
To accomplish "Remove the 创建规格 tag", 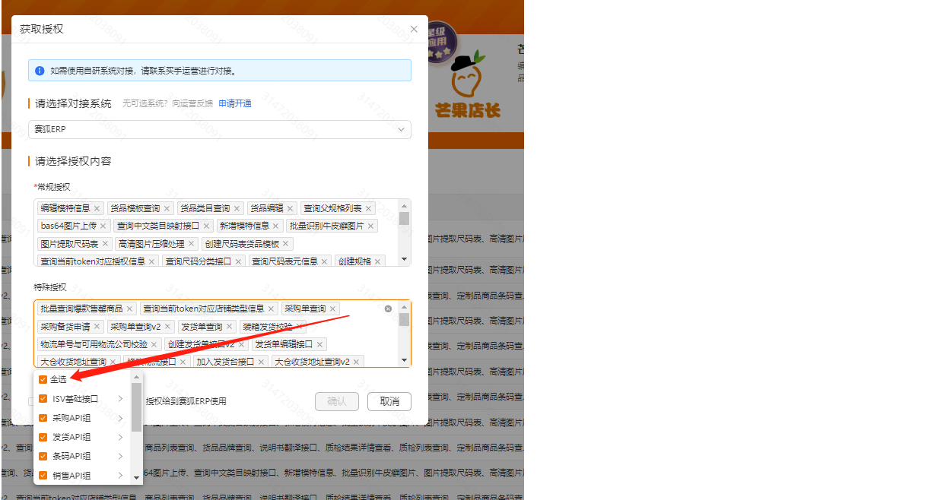I will [377, 261].
